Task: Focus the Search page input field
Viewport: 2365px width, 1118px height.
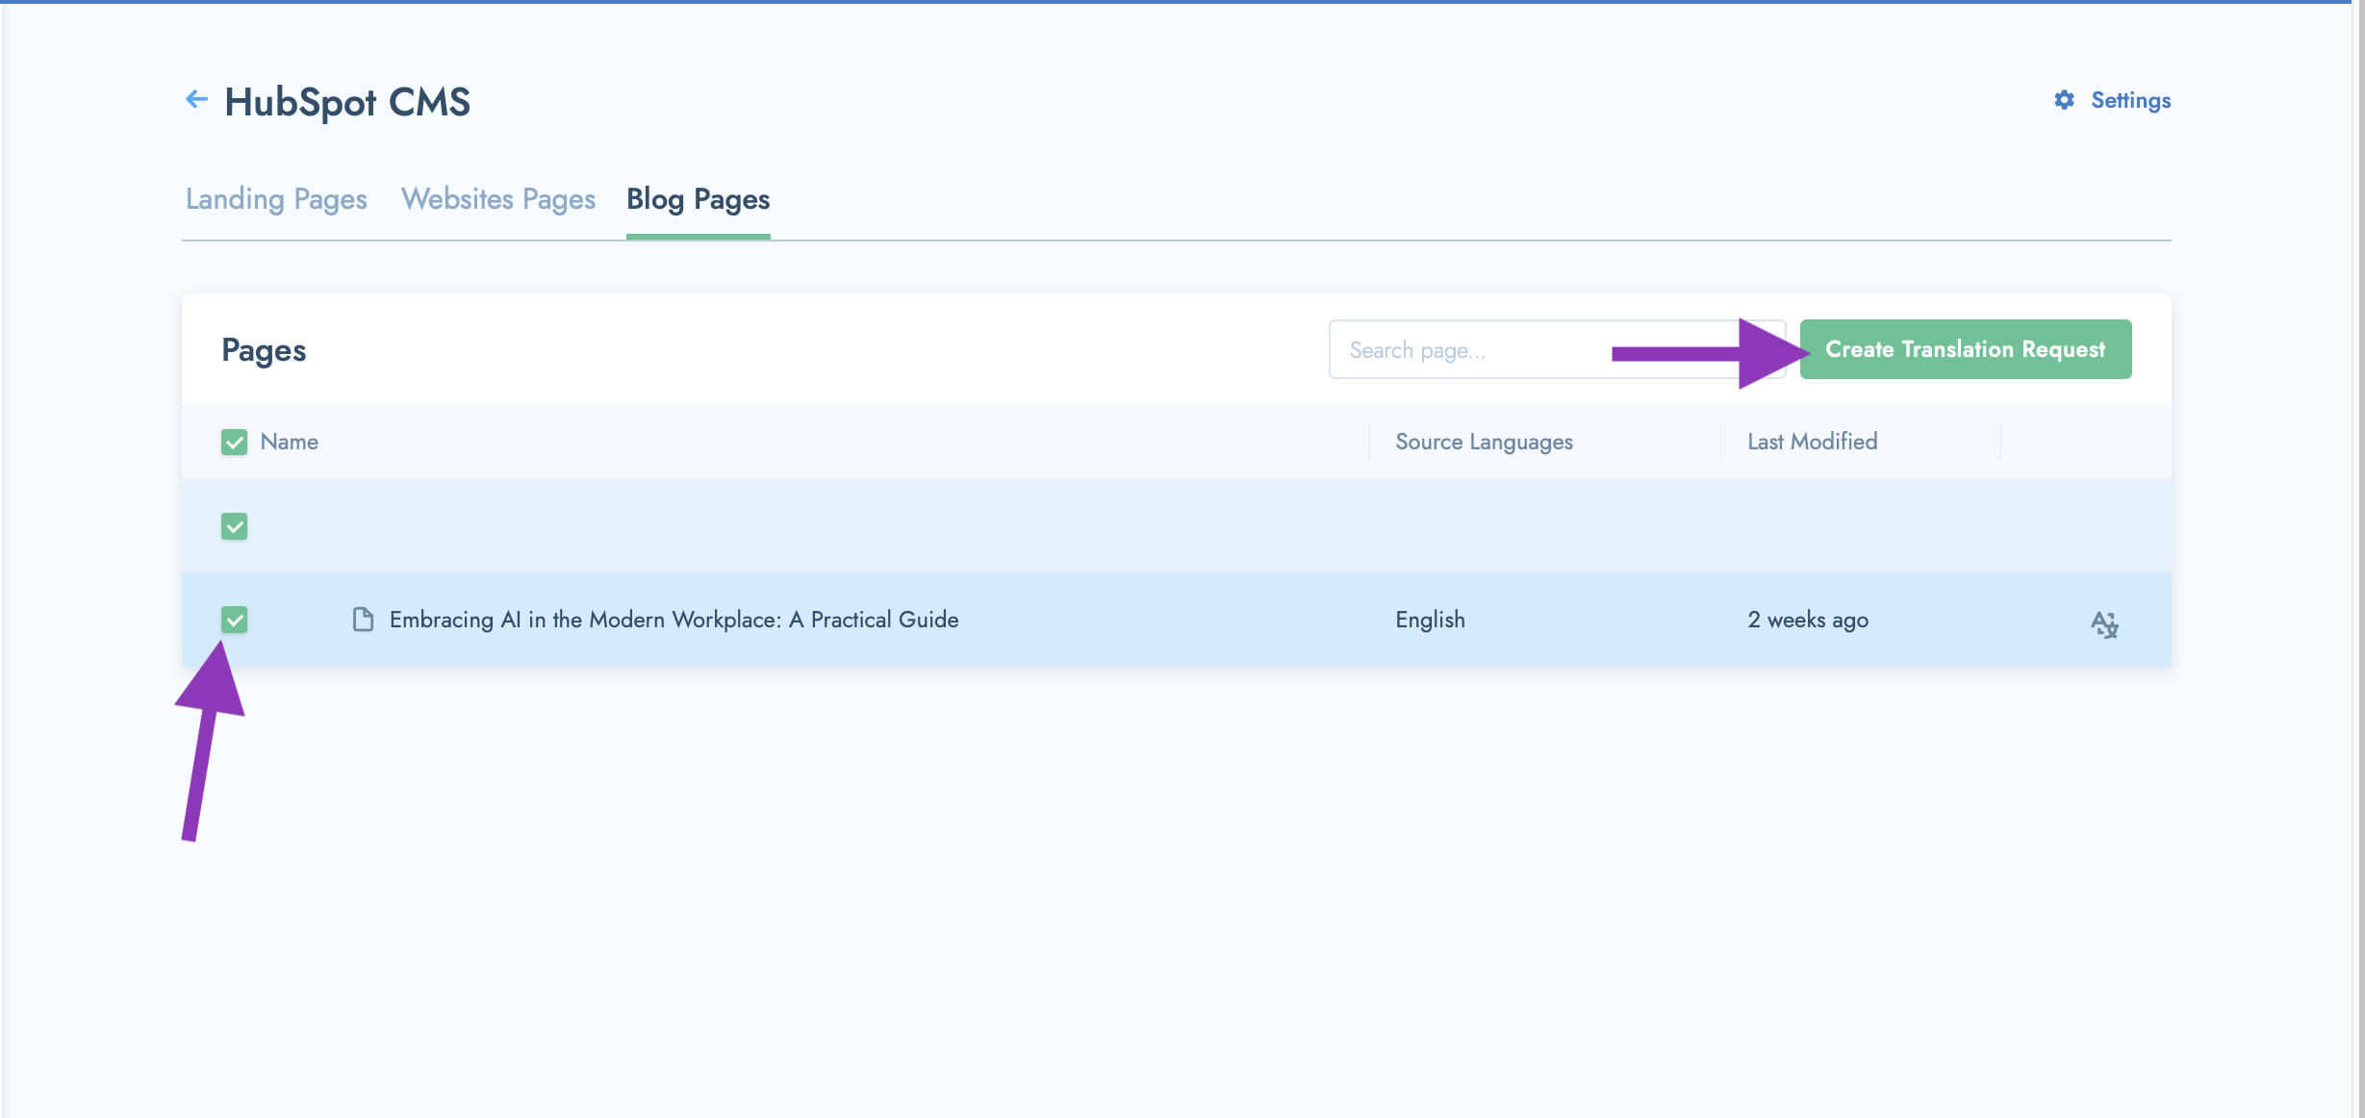Action: 1557,349
